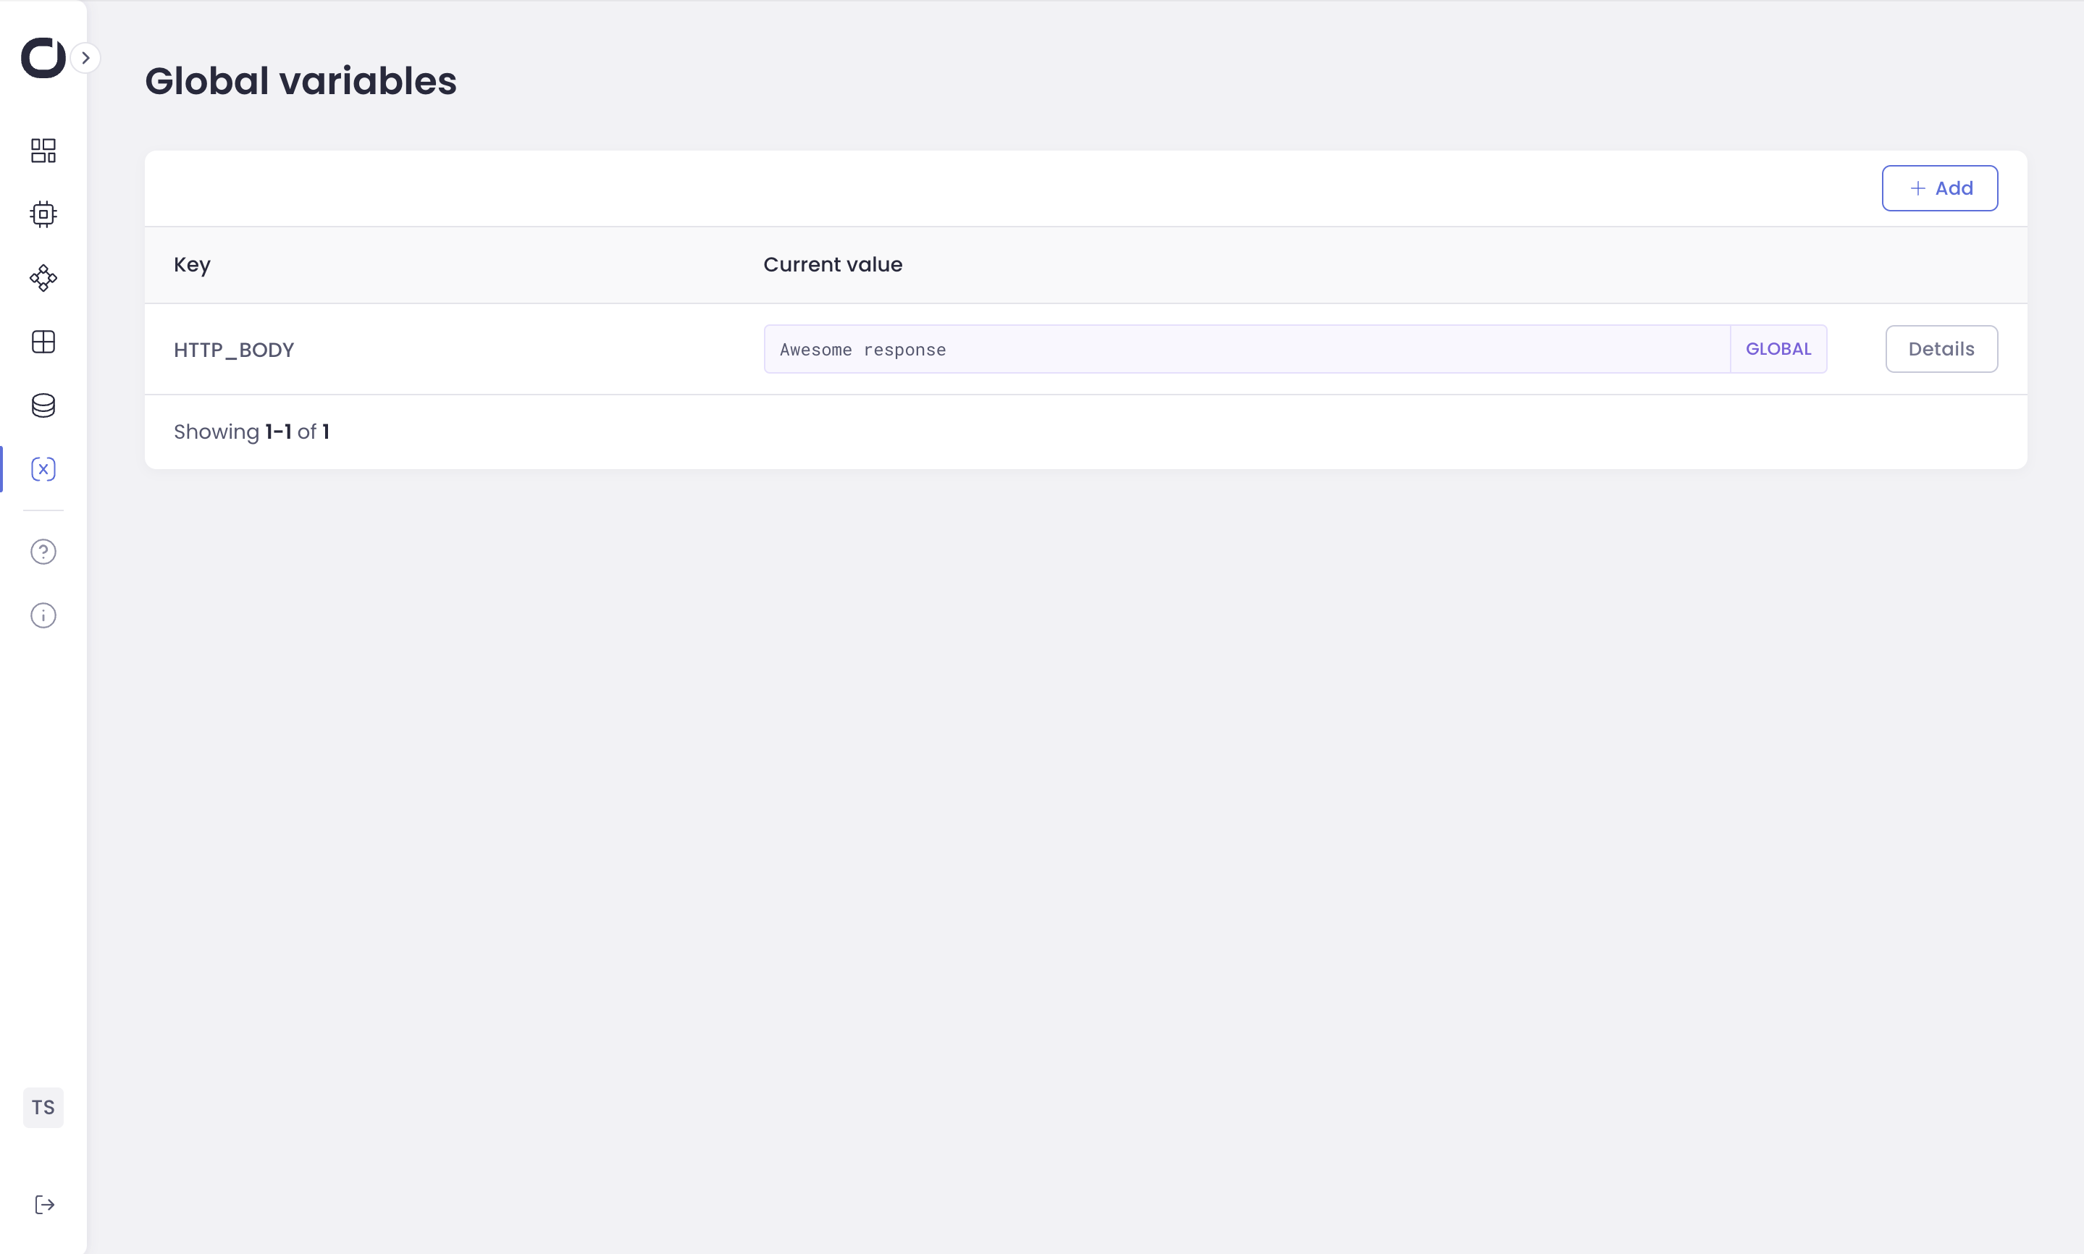Screen dimensions: 2084x1254
Task: Open the dashboard tiles icon
Action: (43, 151)
